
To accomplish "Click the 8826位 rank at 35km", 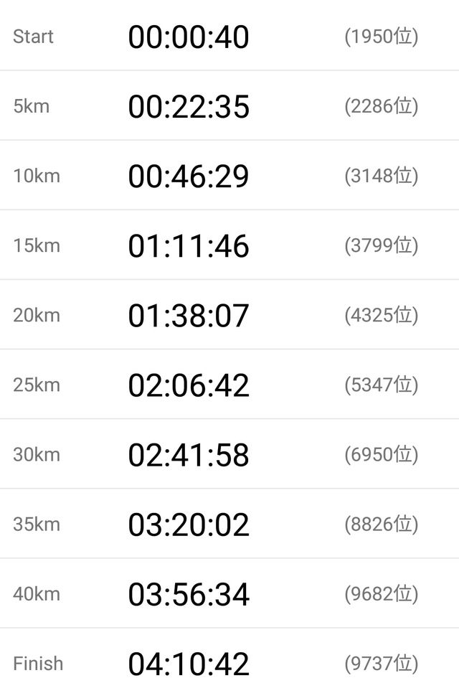I will click(x=382, y=525).
